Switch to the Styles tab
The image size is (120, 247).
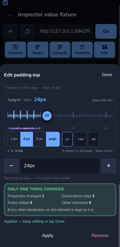(38, 50)
